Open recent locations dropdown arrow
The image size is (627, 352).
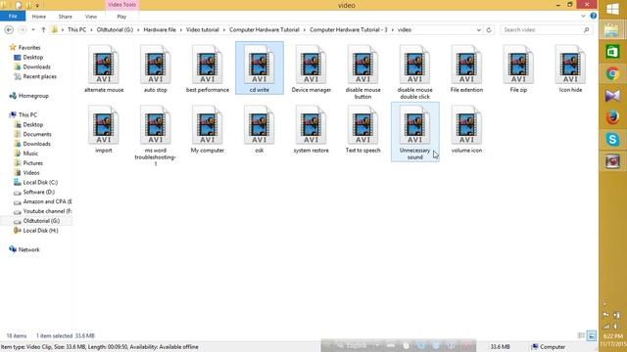point(32,30)
